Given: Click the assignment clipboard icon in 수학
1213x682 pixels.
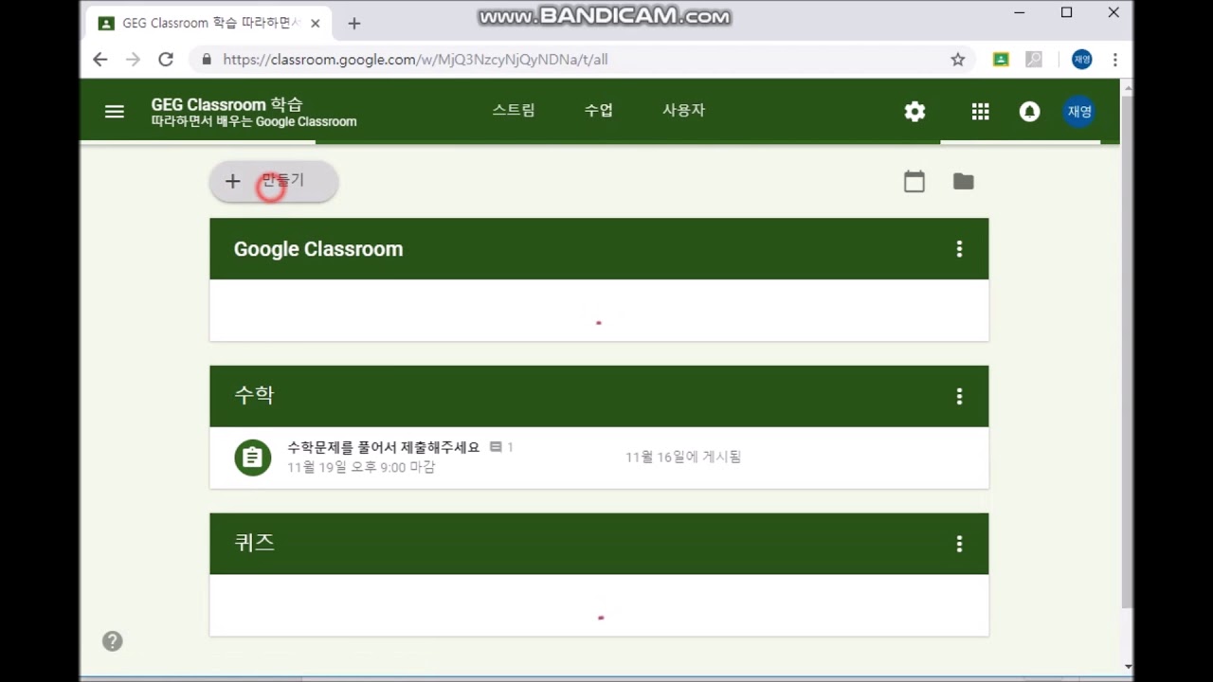Looking at the screenshot, I should pos(253,458).
